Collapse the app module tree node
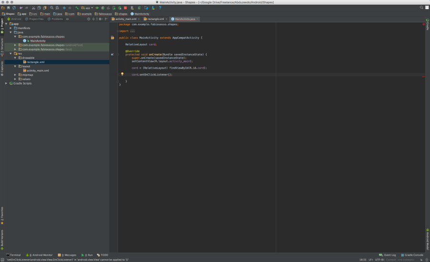Image resolution: width=430 pixels, height=262 pixels. coord(6,24)
